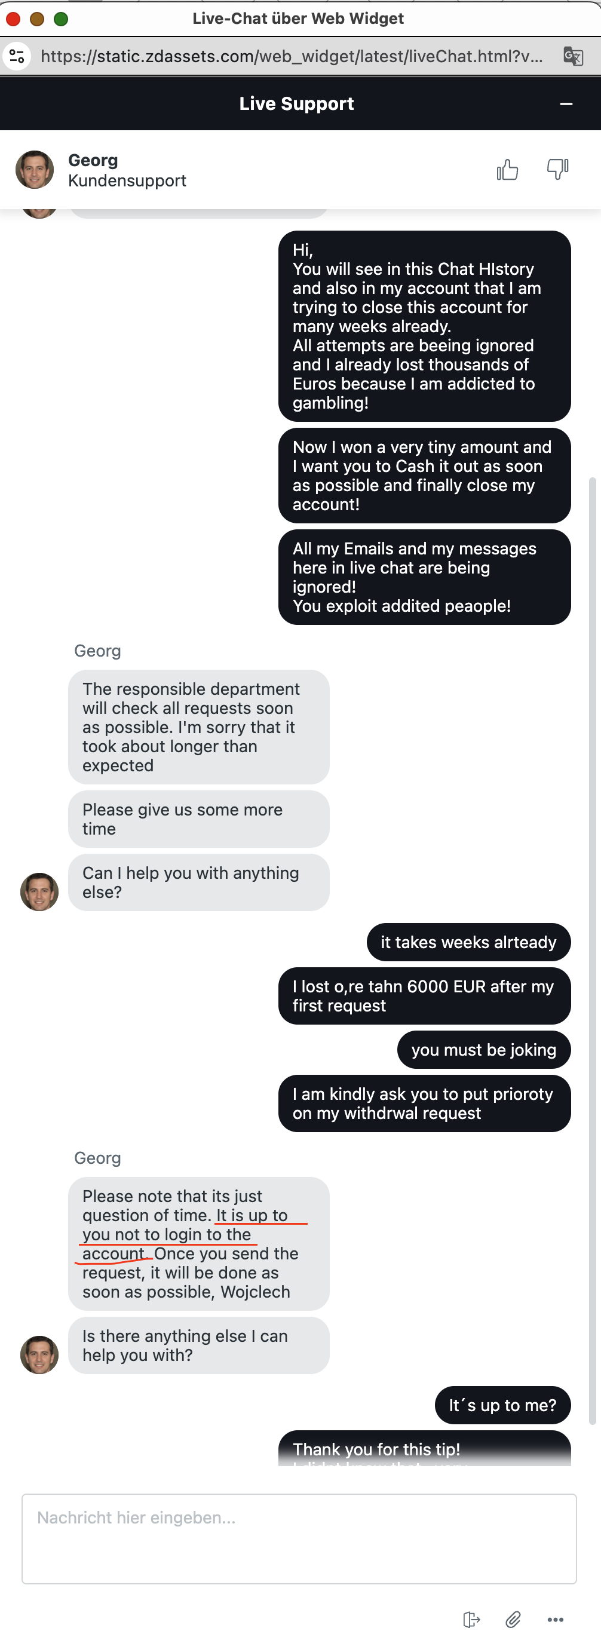Rate the chat with thumbs up

(x=507, y=170)
